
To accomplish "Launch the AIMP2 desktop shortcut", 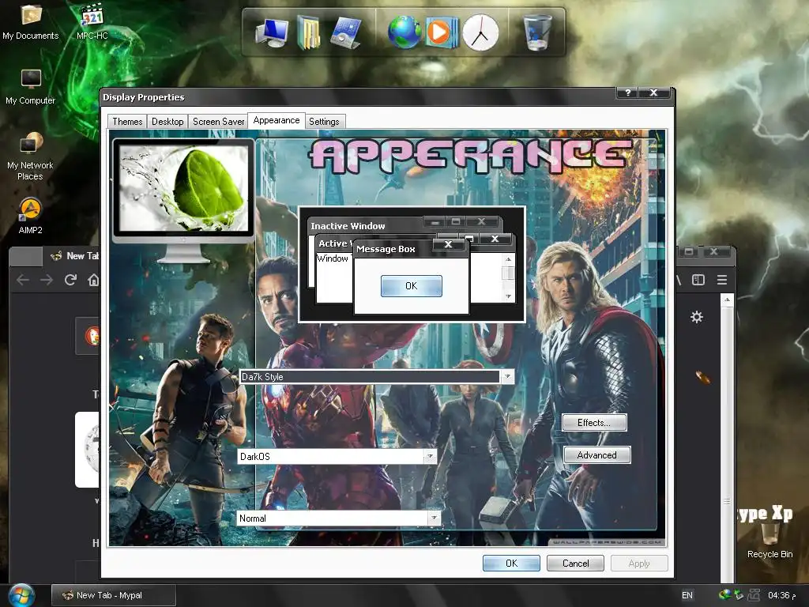I will tap(31, 217).
